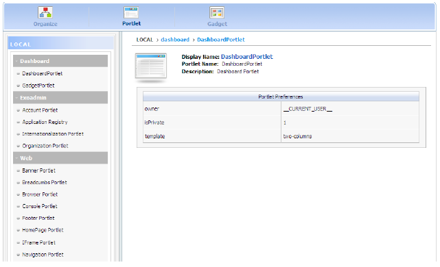Click the DashboardPortlet thumbnail image
This screenshot has width=440, height=267.
(151, 67)
